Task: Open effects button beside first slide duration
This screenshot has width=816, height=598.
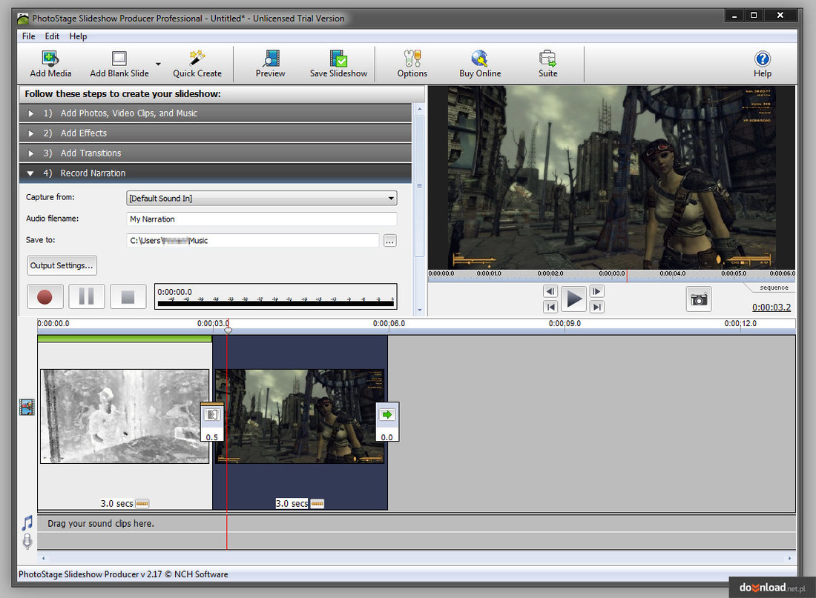Action: (142, 503)
